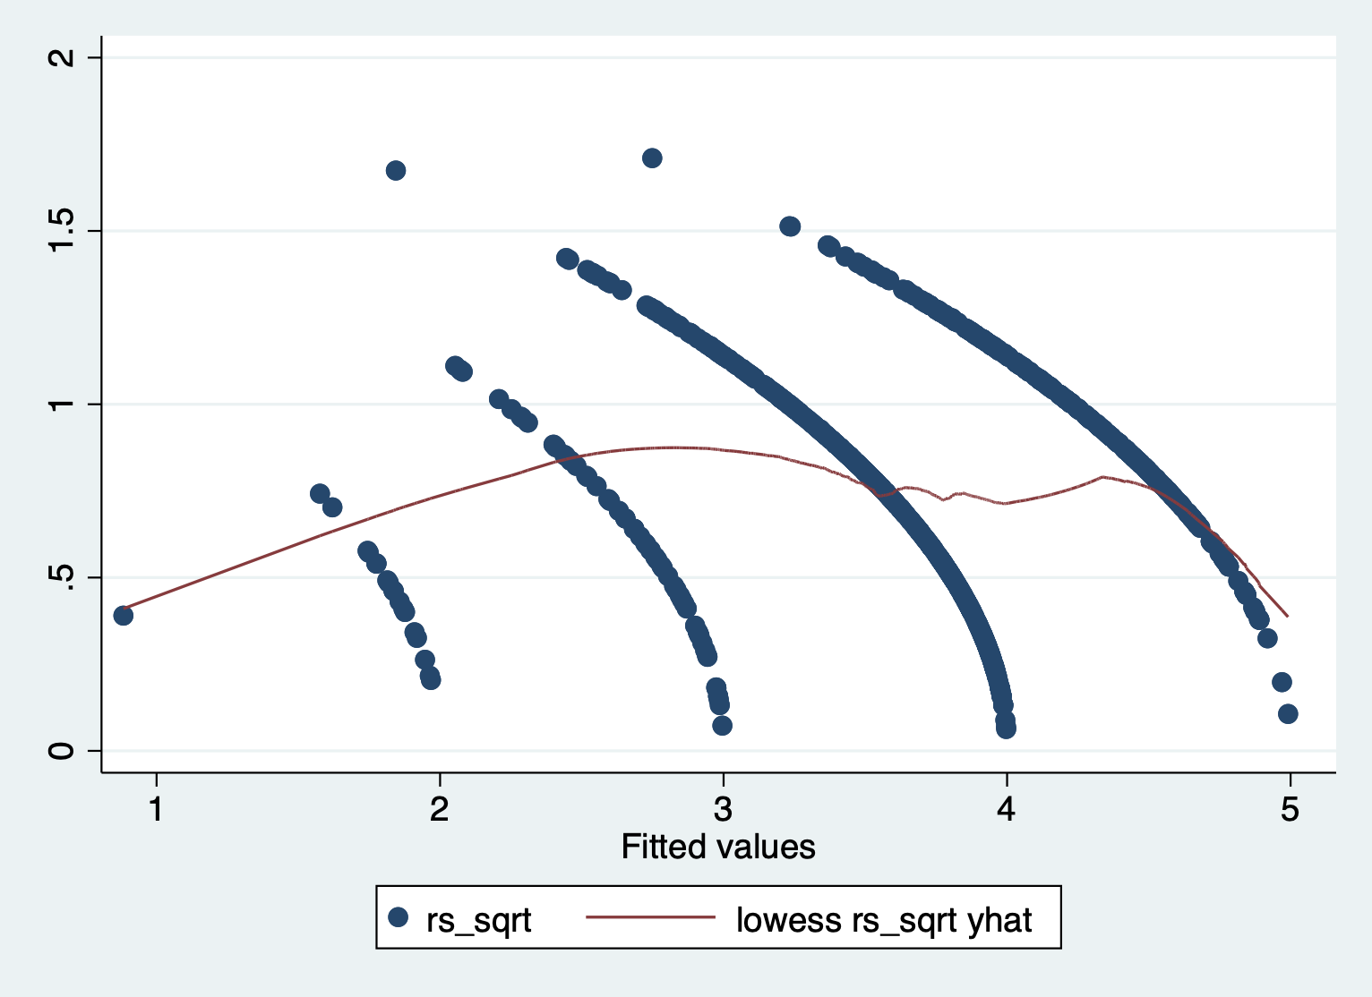Image resolution: width=1372 pixels, height=997 pixels.
Task: Click the rs_sqrt legend label
Action: click(479, 920)
